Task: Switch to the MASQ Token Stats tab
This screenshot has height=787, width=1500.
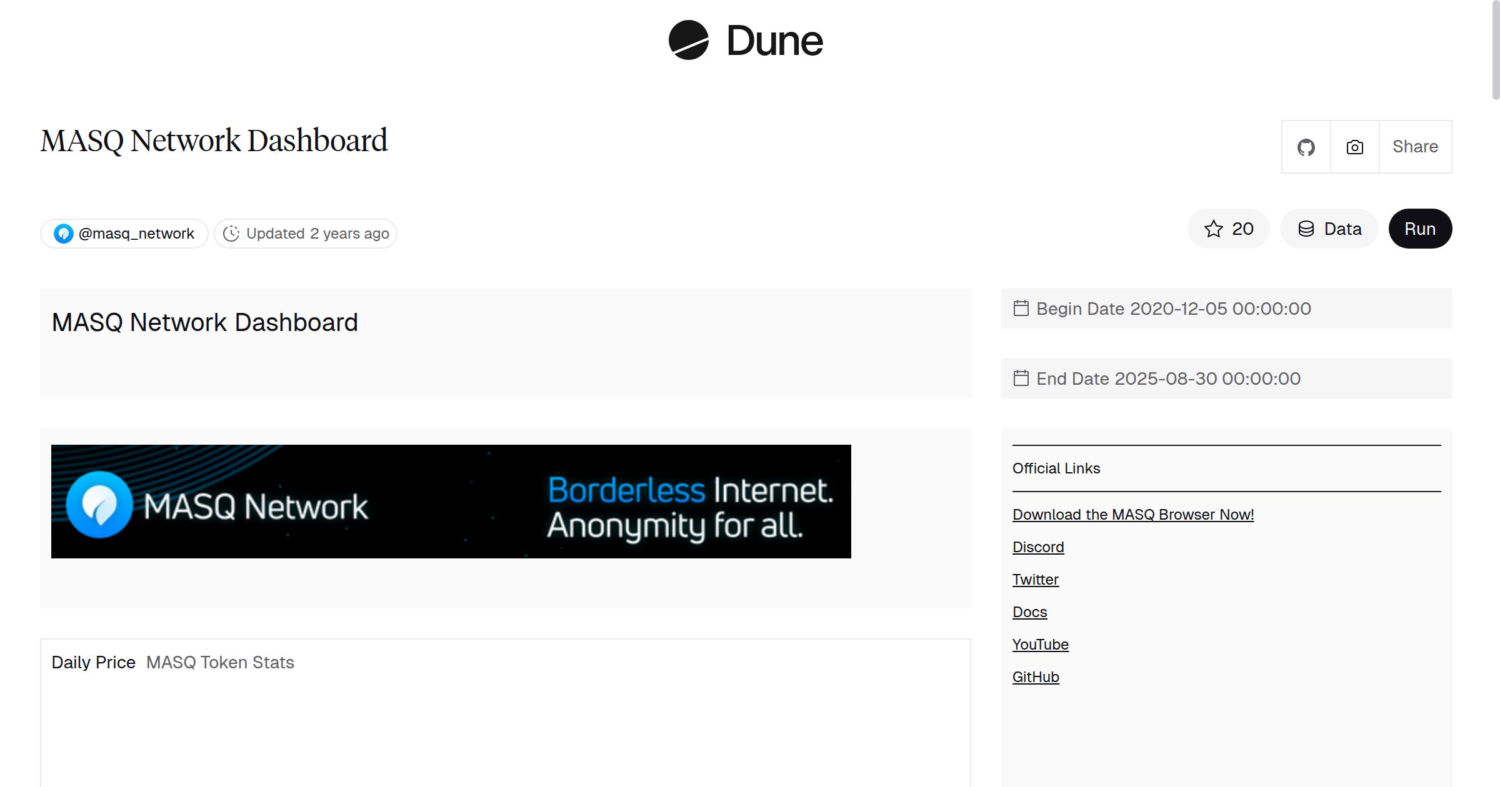Action: point(219,662)
